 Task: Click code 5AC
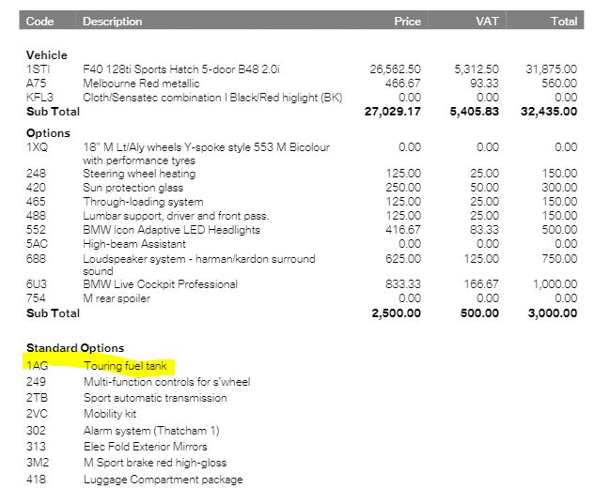(x=37, y=244)
